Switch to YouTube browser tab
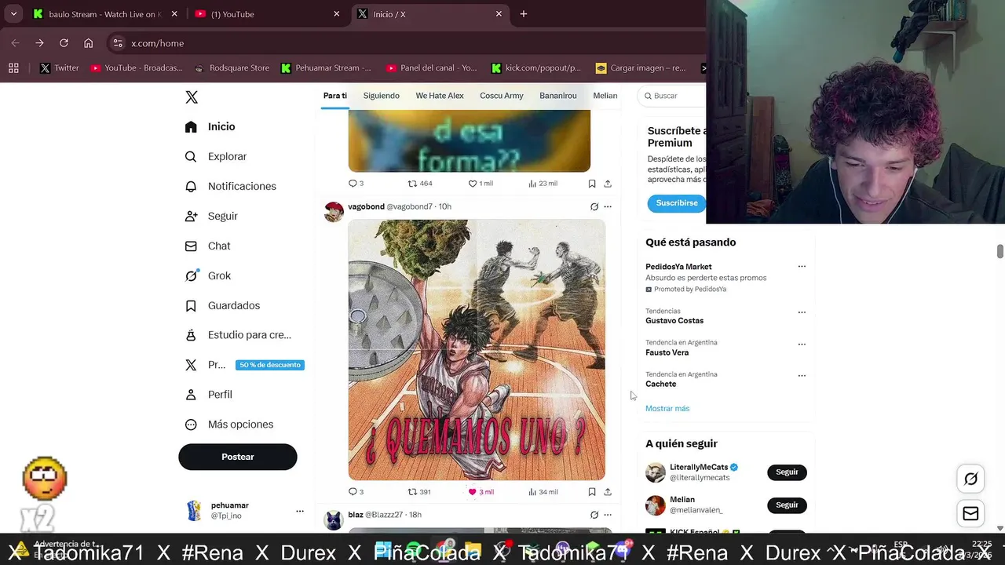 265,14
